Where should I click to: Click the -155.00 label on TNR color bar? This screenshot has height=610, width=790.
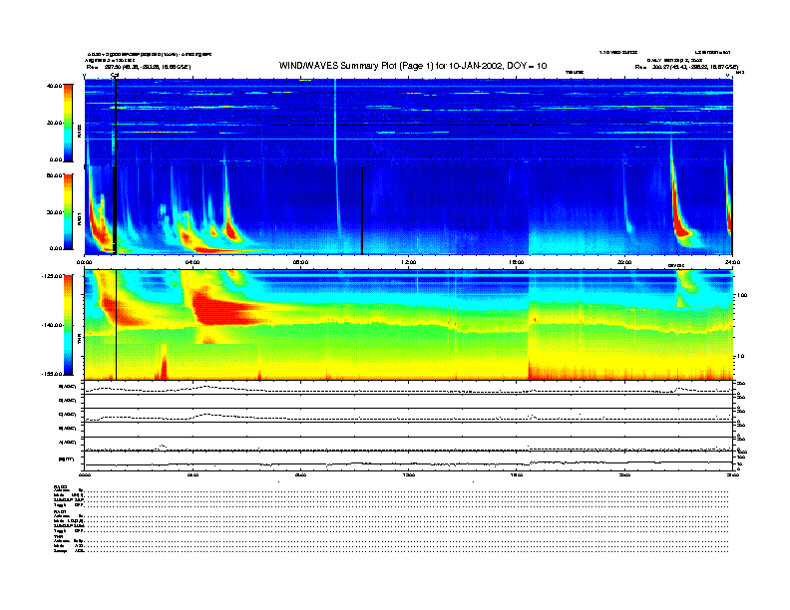click(x=52, y=374)
